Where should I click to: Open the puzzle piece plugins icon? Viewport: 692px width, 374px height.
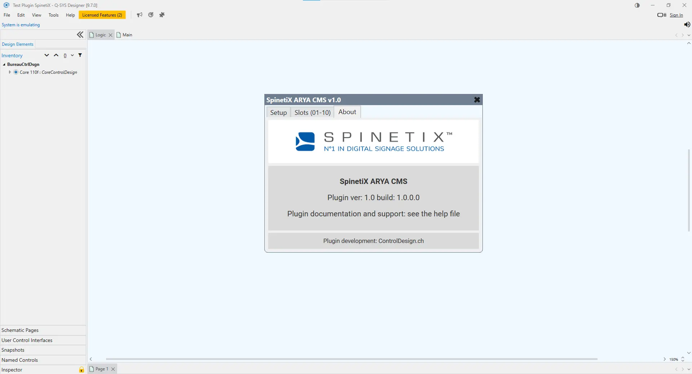162,15
